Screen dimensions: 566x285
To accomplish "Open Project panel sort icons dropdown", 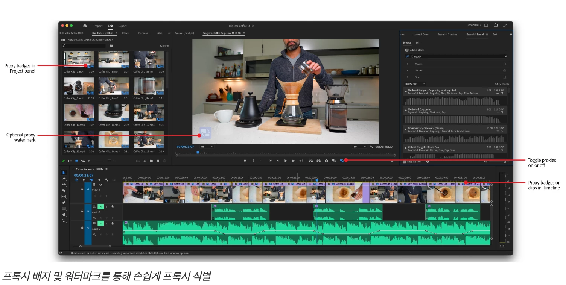I will (111, 161).
